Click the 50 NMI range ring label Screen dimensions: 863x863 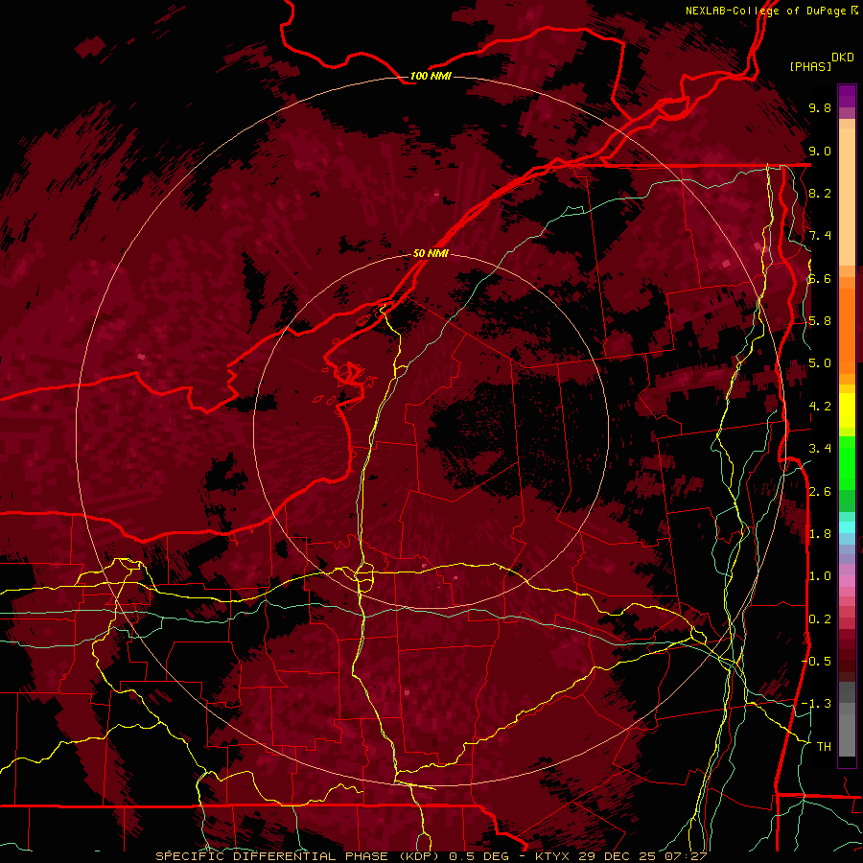(431, 253)
